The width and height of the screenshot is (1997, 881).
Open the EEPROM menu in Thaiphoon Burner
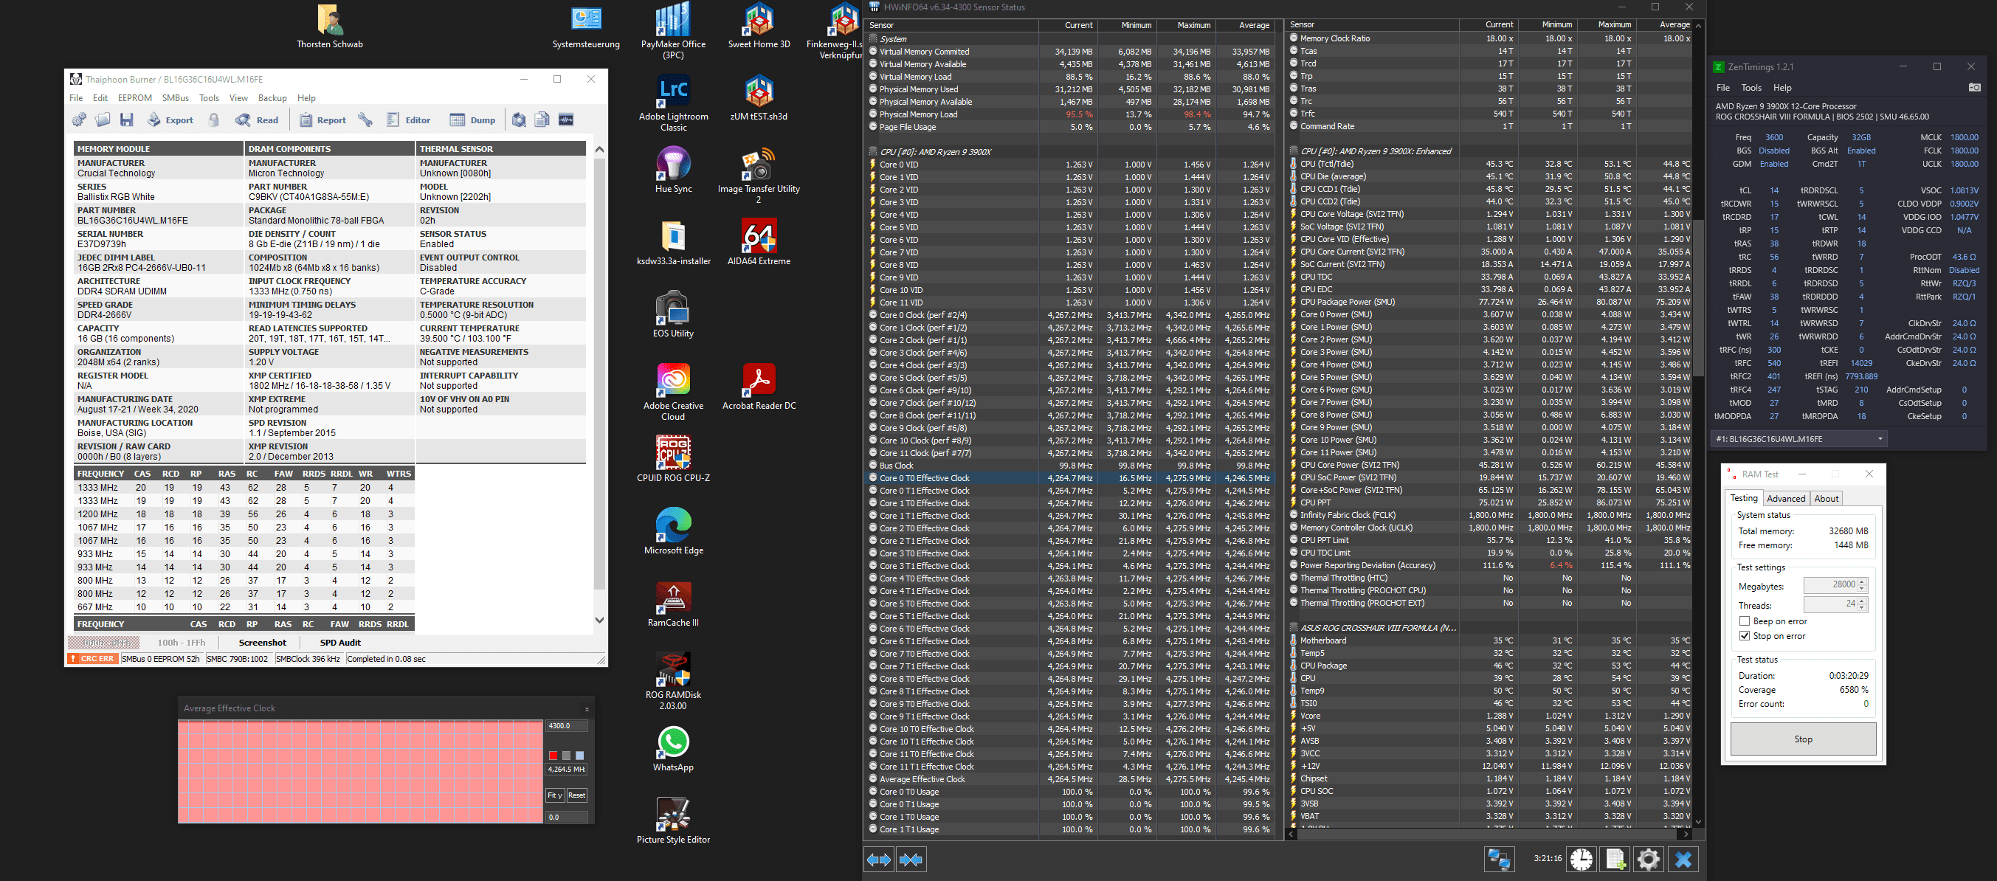pyautogui.click(x=135, y=98)
